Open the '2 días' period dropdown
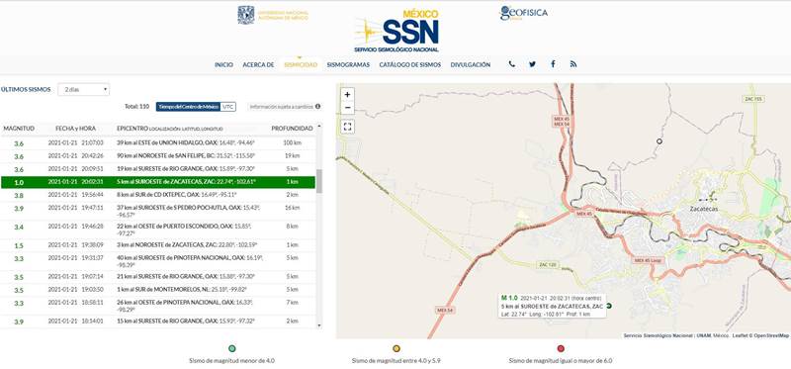The image size is (791, 369). [x=84, y=89]
